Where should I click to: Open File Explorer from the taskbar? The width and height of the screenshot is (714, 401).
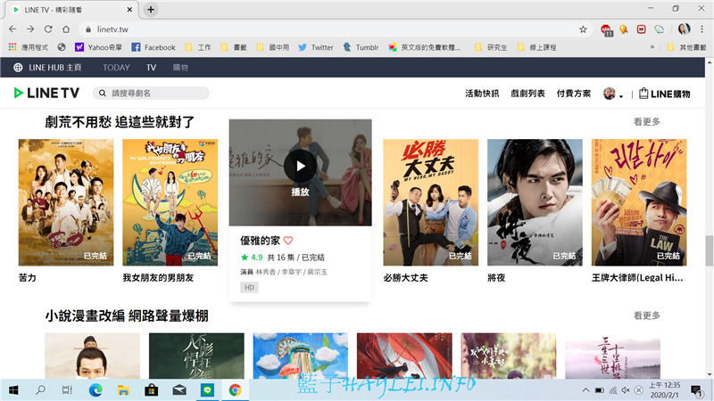click(x=123, y=390)
